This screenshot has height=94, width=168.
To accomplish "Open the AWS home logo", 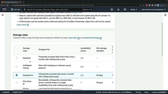I will point(4,9).
